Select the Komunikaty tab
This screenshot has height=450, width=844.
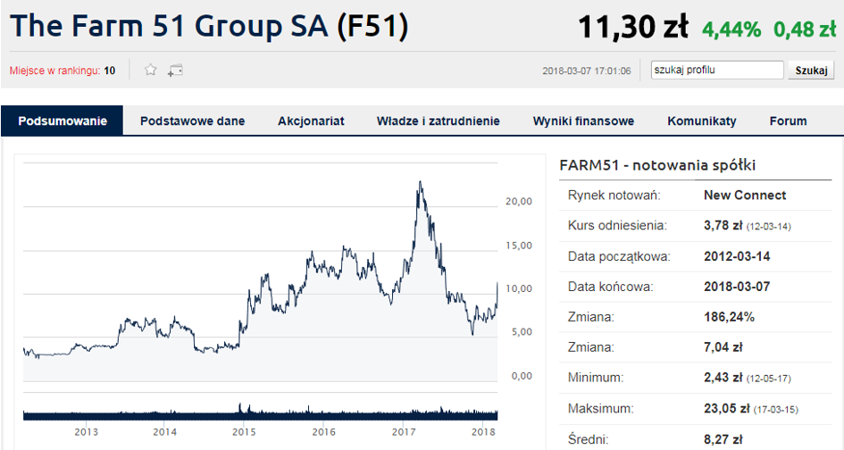[x=702, y=121]
